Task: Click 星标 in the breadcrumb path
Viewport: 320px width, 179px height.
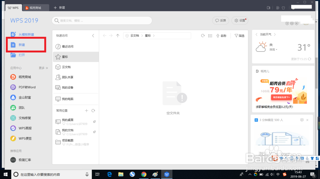Action: tap(148, 36)
